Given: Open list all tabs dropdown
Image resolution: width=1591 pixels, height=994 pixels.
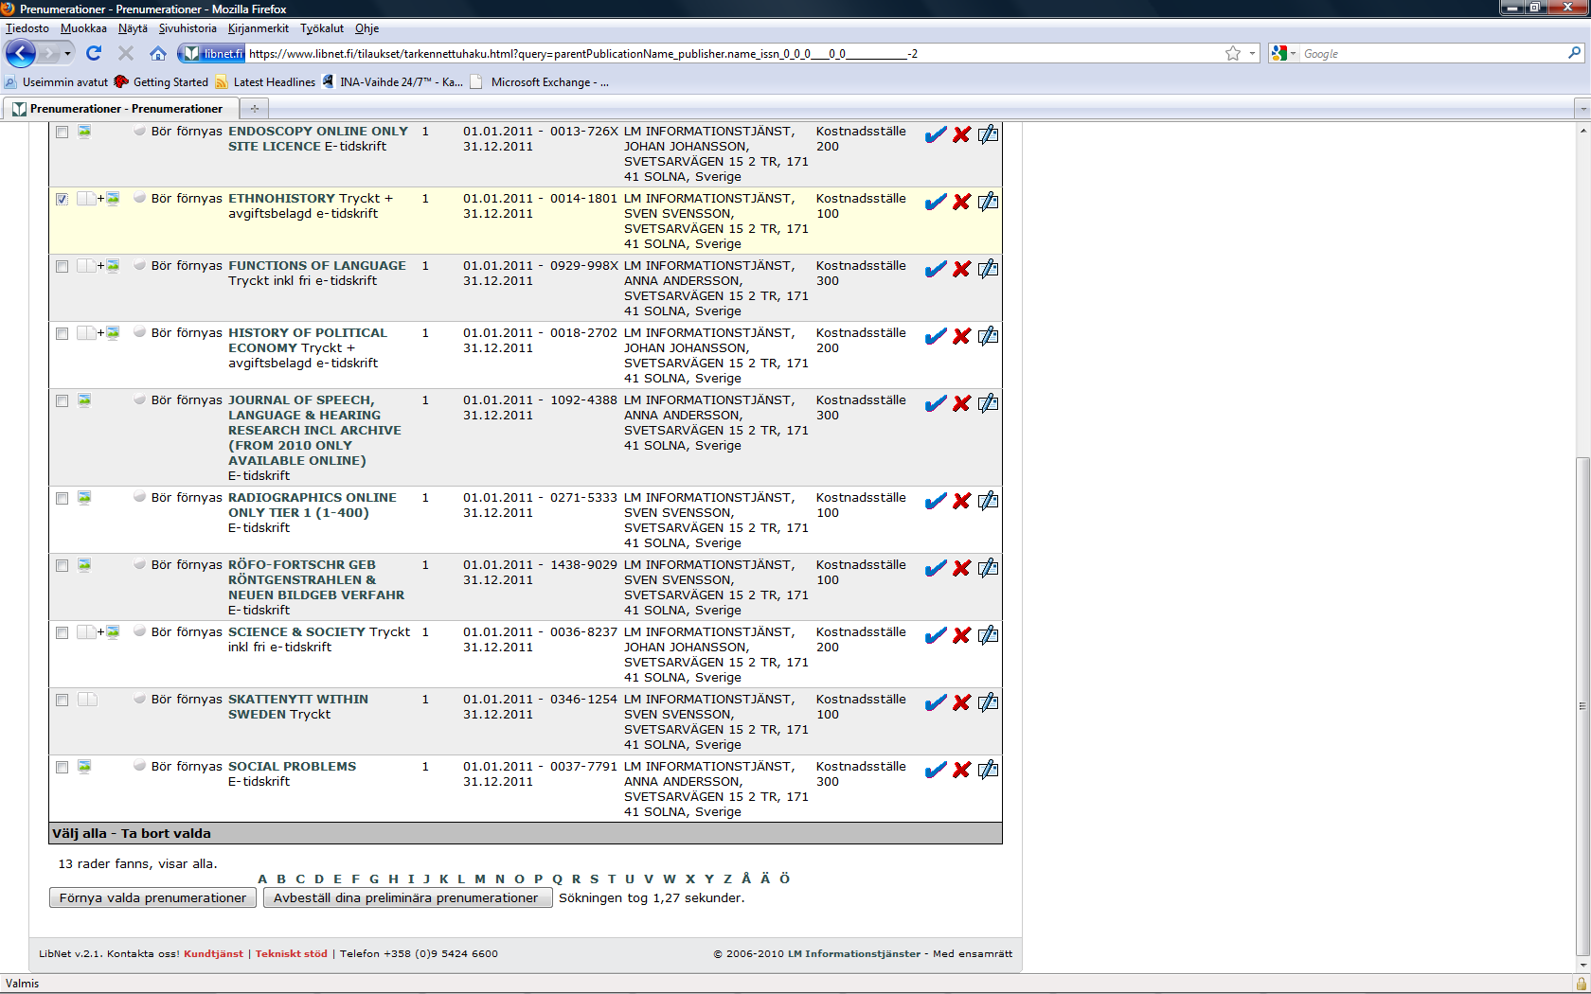Looking at the screenshot, I should (x=1582, y=109).
